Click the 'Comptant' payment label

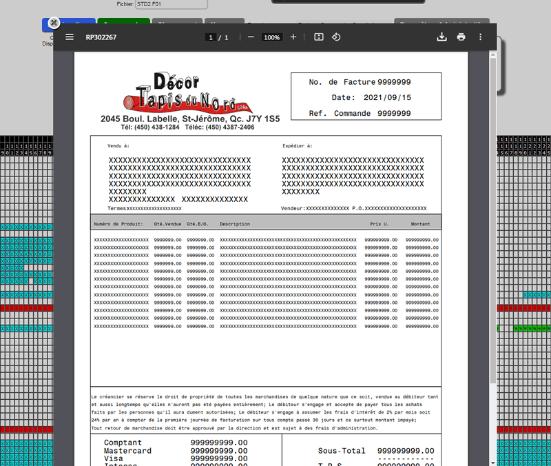point(123,443)
